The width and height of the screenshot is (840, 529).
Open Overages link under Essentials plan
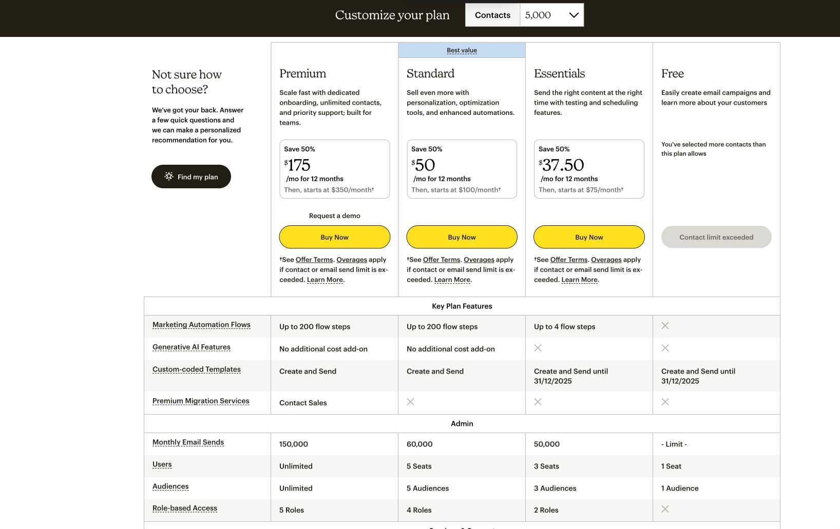point(606,260)
